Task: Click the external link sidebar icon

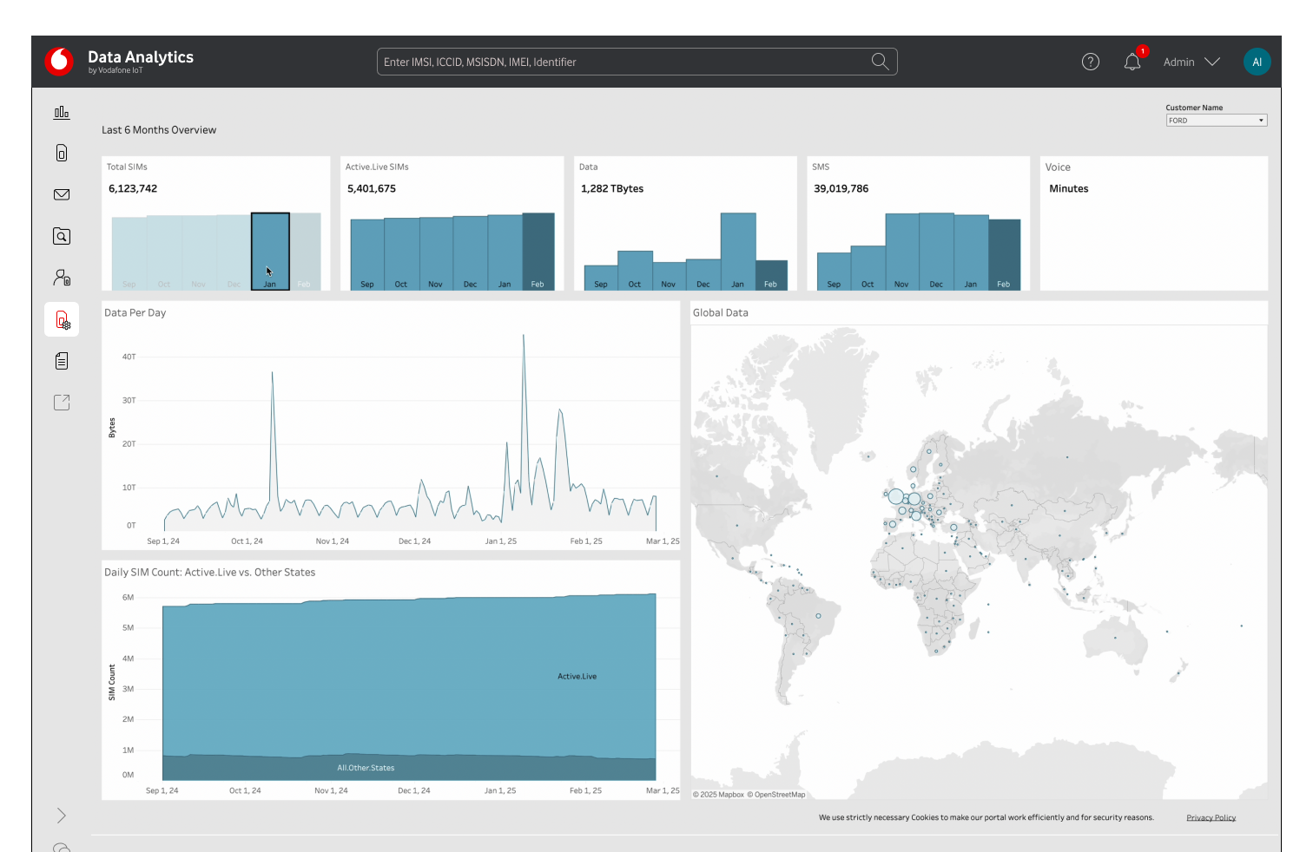Action: coord(62,403)
